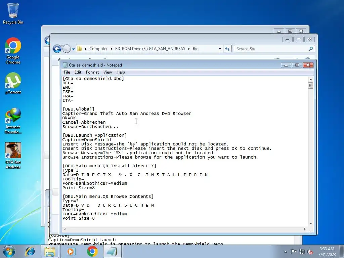Open the Recycle Bin desktop icon
Image resolution: width=344 pixels, height=258 pixels.
click(13, 13)
